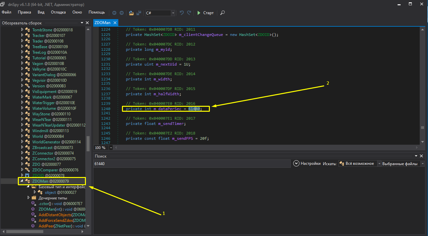Click the Open file folder icon
The width and height of the screenshot is (428, 236).
[x=131, y=13]
